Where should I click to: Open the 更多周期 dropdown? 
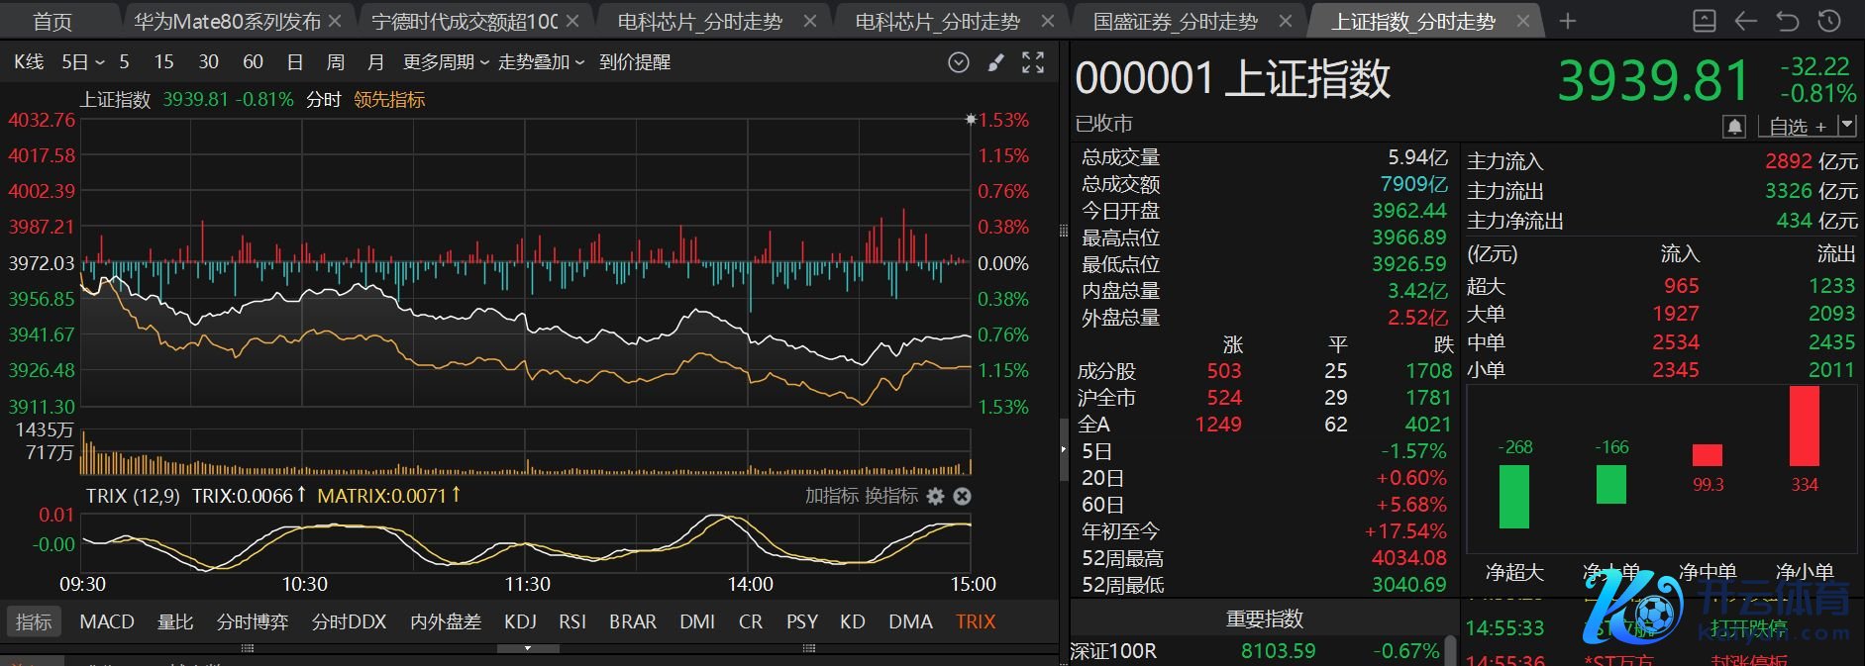tap(446, 62)
